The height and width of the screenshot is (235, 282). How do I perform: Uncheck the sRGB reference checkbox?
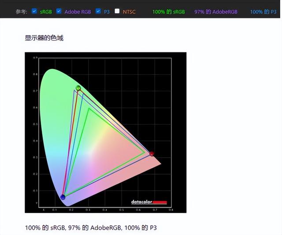coord(34,11)
